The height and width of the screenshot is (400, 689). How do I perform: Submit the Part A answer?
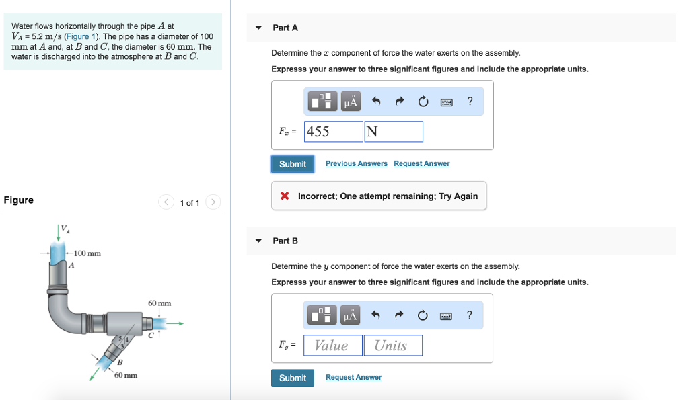click(293, 164)
